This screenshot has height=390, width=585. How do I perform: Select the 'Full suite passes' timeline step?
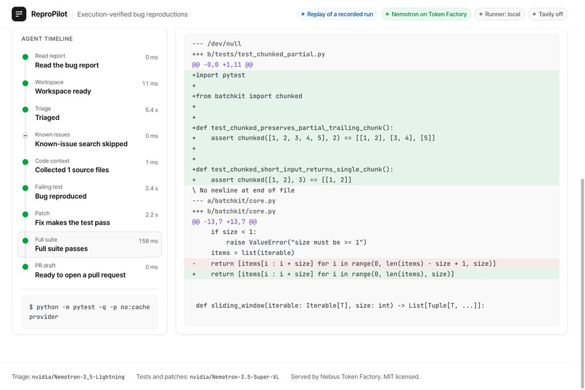pos(89,245)
